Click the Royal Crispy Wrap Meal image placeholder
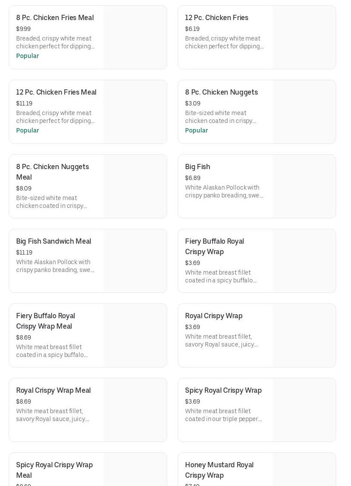The image size is (351, 486). coord(135,410)
